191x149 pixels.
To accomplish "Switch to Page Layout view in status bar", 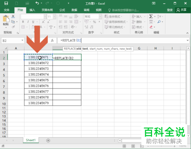I will (133, 146).
